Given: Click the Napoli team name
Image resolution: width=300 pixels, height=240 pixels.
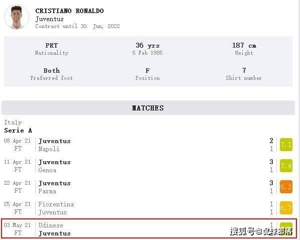Looking at the screenshot, I should click(x=49, y=149).
